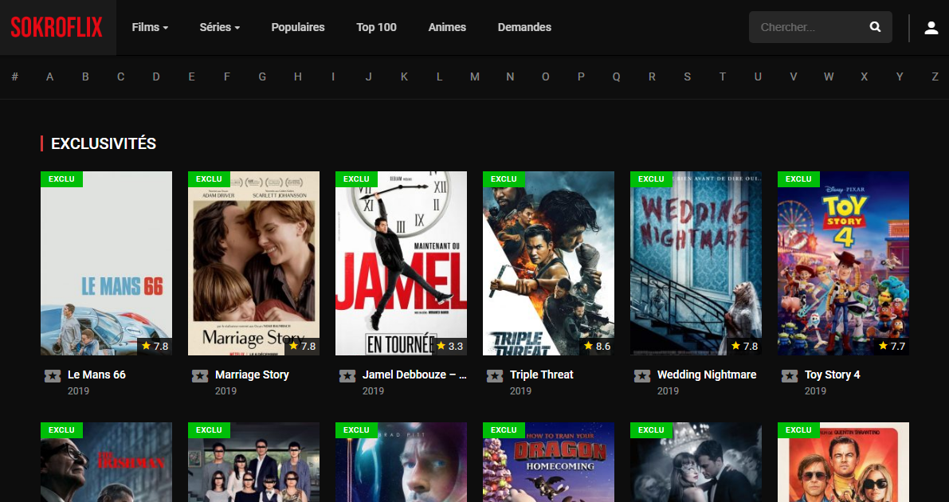
Task: Click the Toy Story 4 title link
Action: (x=832, y=375)
